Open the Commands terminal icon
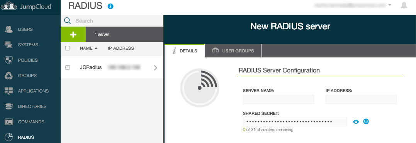 [x=9, y=122]
